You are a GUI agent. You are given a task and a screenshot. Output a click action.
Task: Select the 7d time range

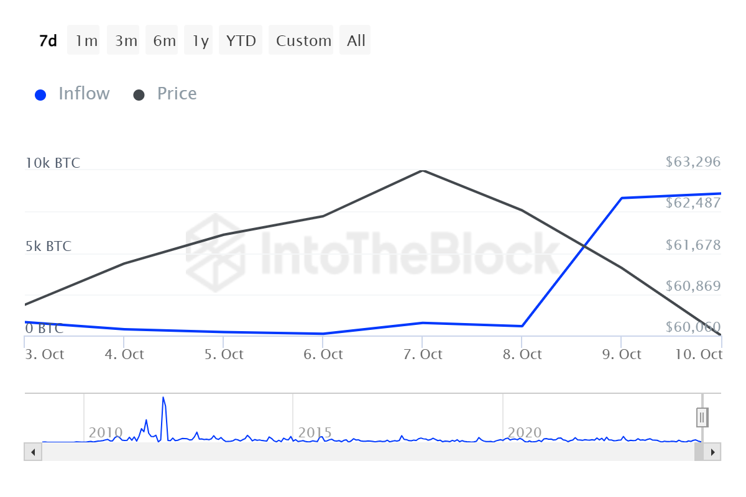pyautogui.click(x=48, y=41)
